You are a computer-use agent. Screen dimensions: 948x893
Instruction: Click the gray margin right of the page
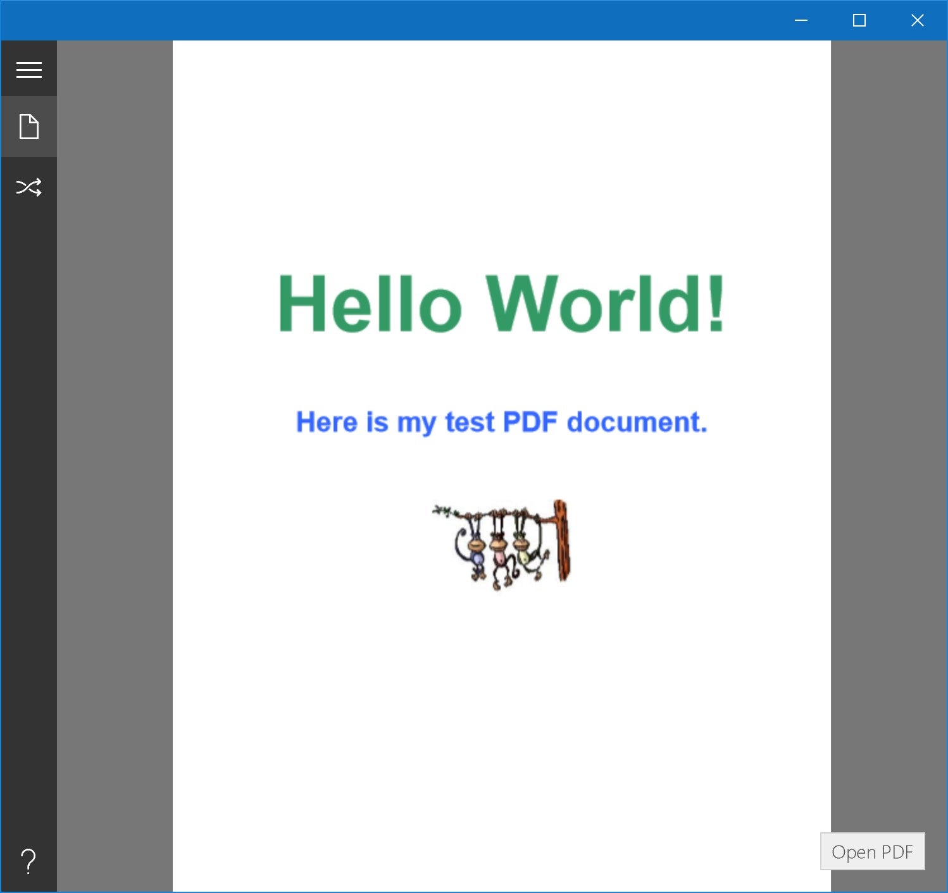click(889, 443)
